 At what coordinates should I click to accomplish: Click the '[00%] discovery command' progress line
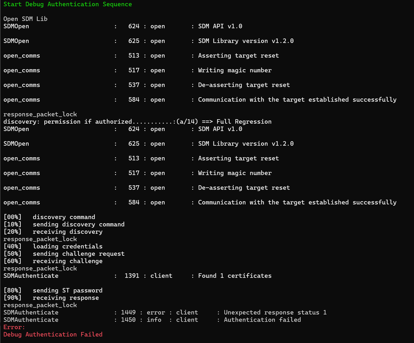click(x=49, y=217)
